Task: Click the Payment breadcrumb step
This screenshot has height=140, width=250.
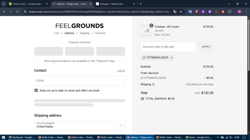Action: [x=100, y=33]
